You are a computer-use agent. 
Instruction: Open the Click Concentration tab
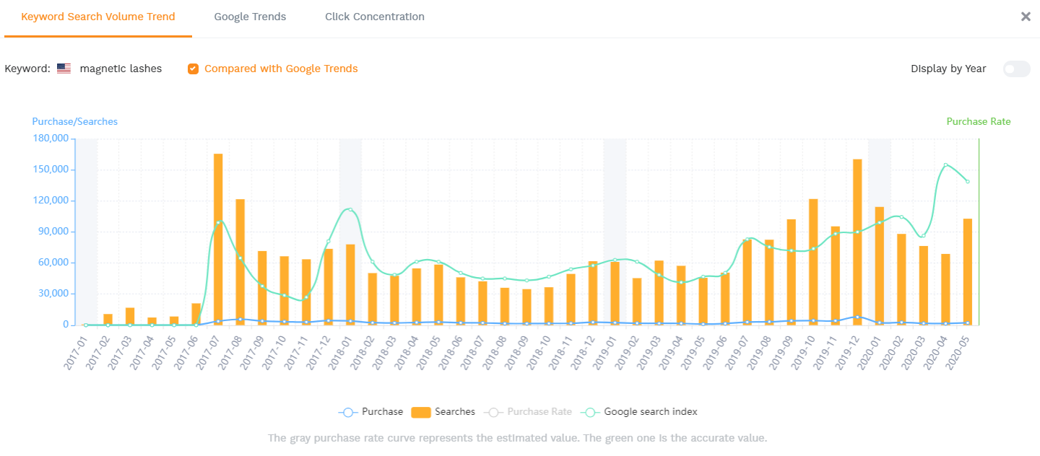[374, 17]
